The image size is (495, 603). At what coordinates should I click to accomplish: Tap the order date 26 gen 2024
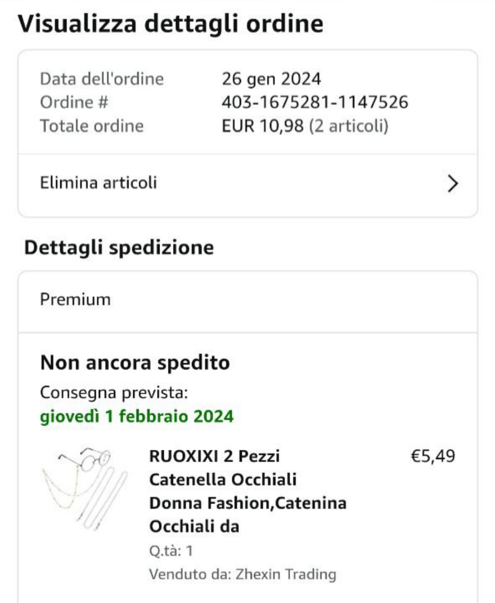tap(271, 79)
